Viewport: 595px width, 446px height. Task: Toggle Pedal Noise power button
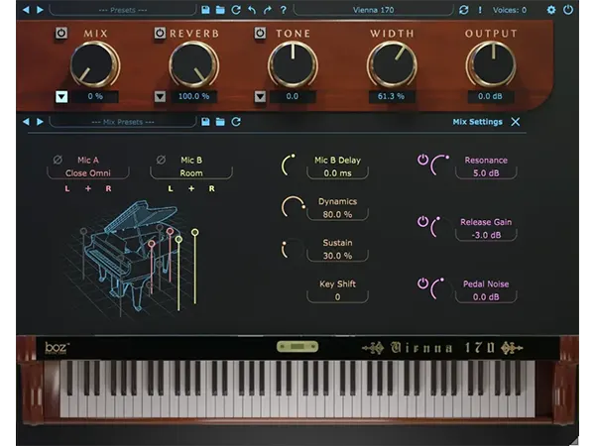point(422,284)
